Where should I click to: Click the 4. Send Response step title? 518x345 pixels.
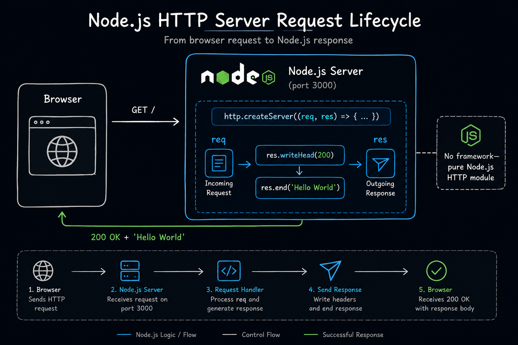(335, 290)
